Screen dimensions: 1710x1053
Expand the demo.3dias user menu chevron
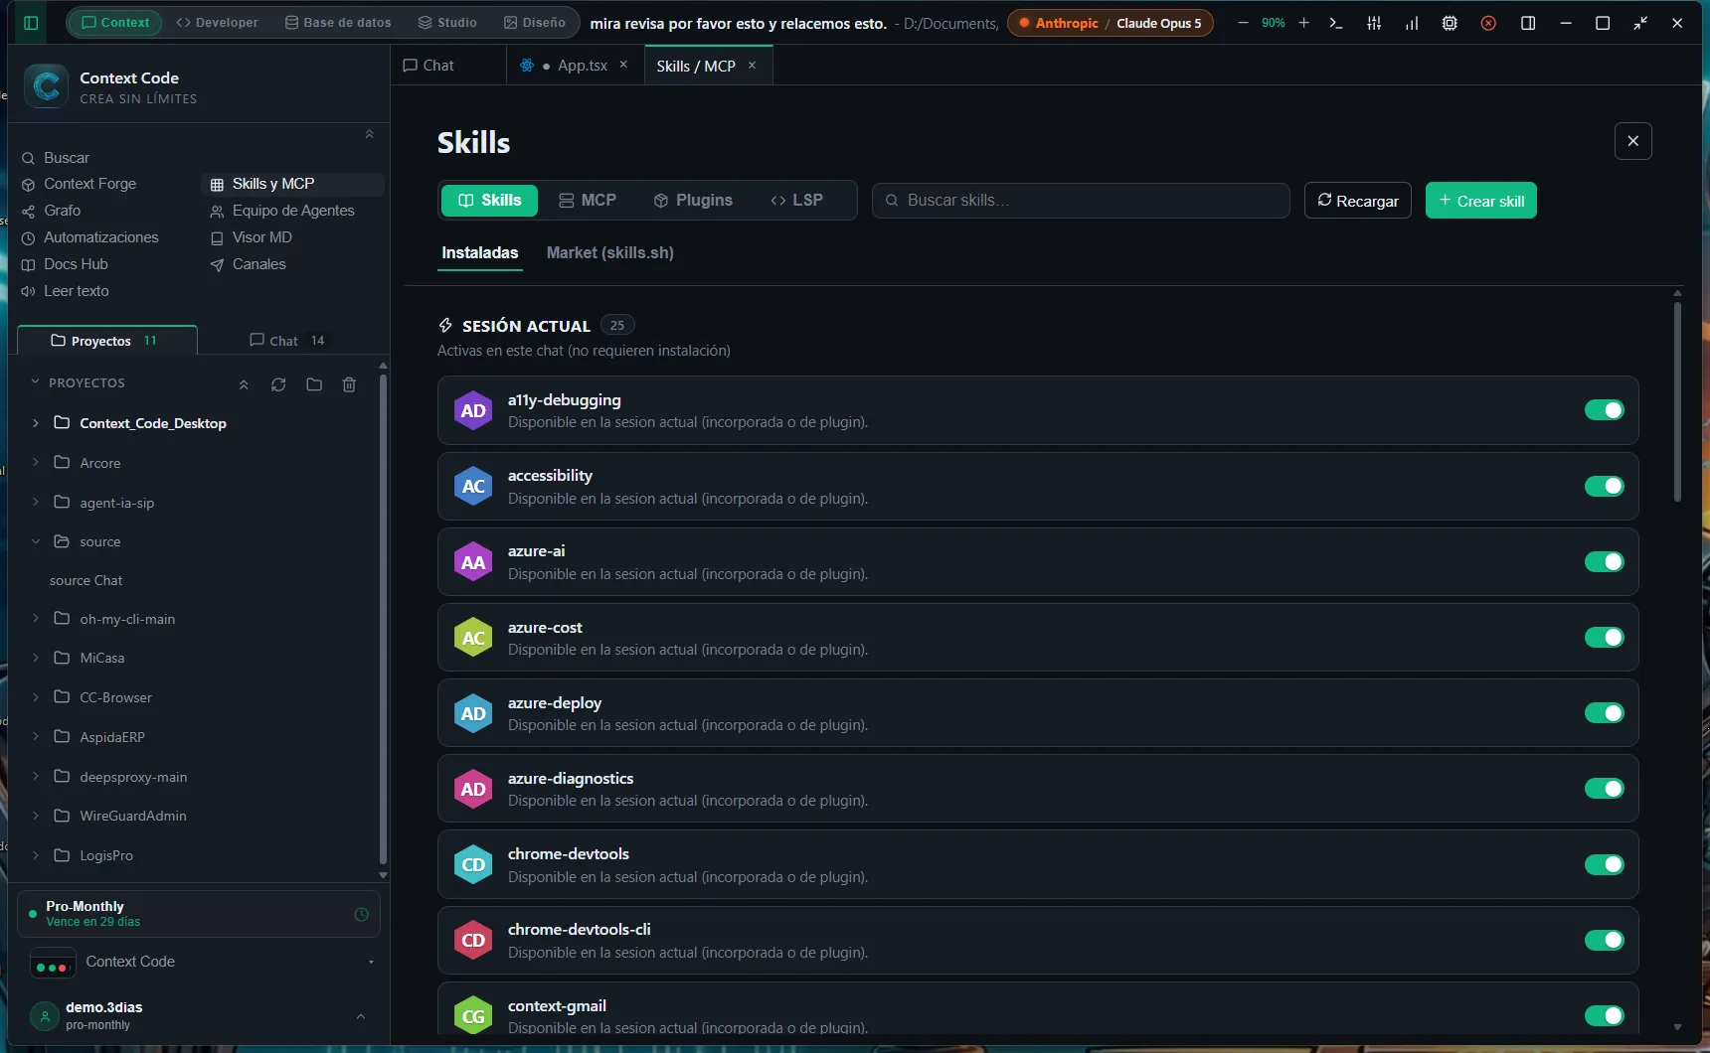click(361, 1016)
